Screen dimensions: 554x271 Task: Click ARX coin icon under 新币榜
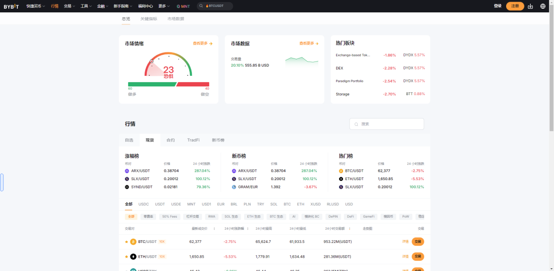tap(234, 171)
